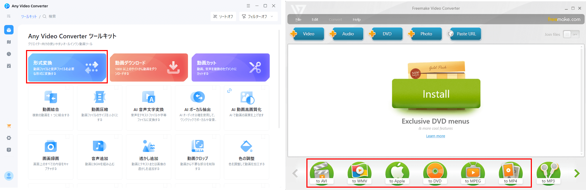Viewport: 586px width, 190px height.
Task: Open the 動画結合 tool card
Action: click(x=51, y=108)
